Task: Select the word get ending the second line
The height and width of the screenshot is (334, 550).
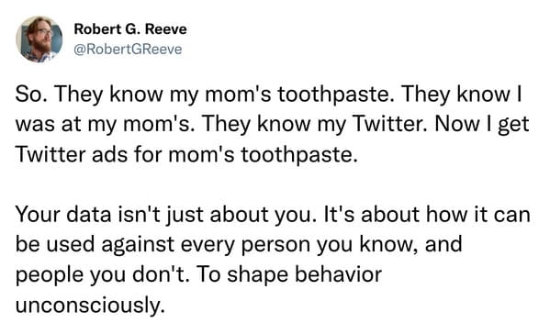Action: click(x=513, y=126)
